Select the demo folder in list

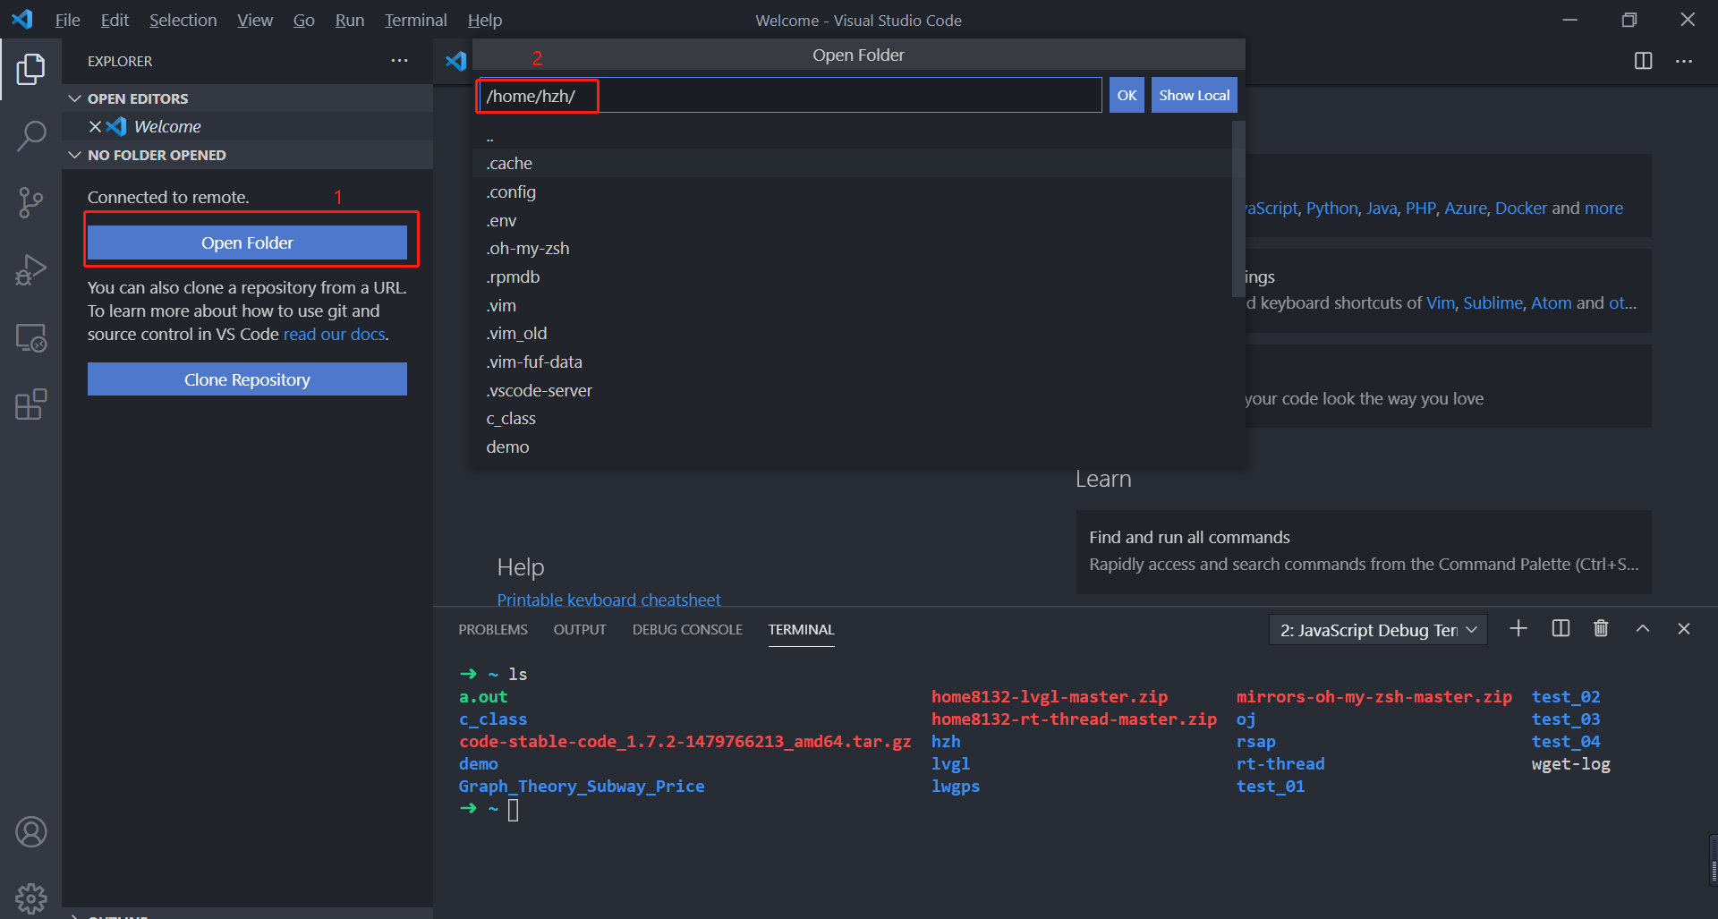pyautogui.click(x=852, y=447)
